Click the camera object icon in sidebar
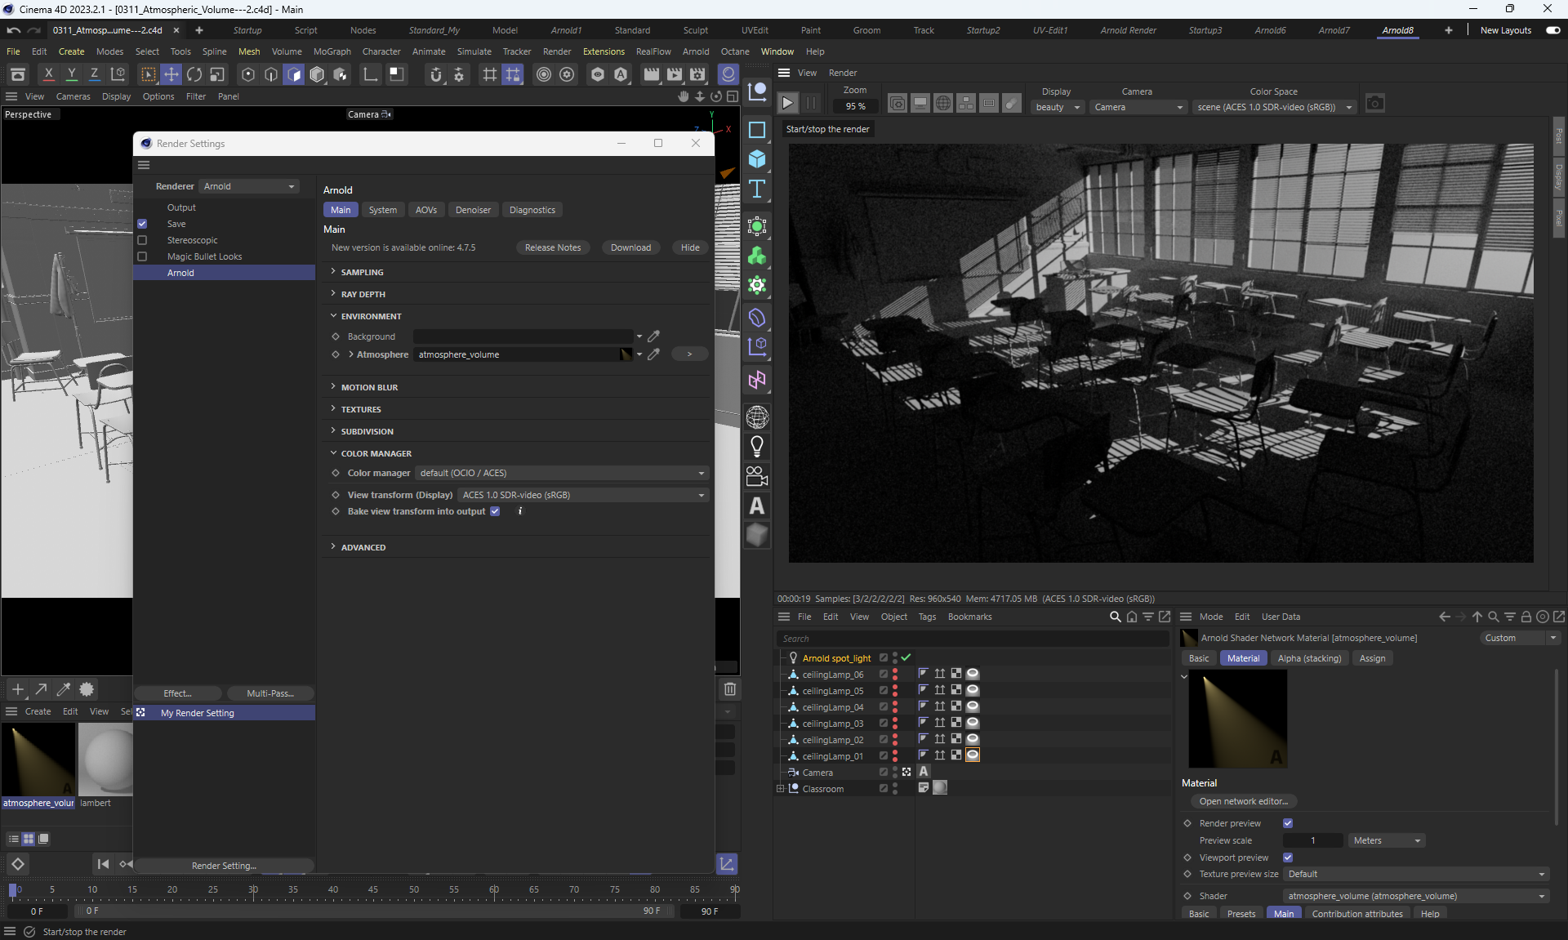The image size is (1568, 940). tap(757, 476)
